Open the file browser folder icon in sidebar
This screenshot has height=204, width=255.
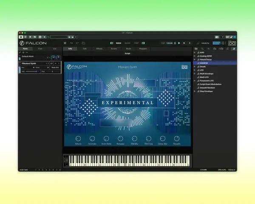[196, 48]
